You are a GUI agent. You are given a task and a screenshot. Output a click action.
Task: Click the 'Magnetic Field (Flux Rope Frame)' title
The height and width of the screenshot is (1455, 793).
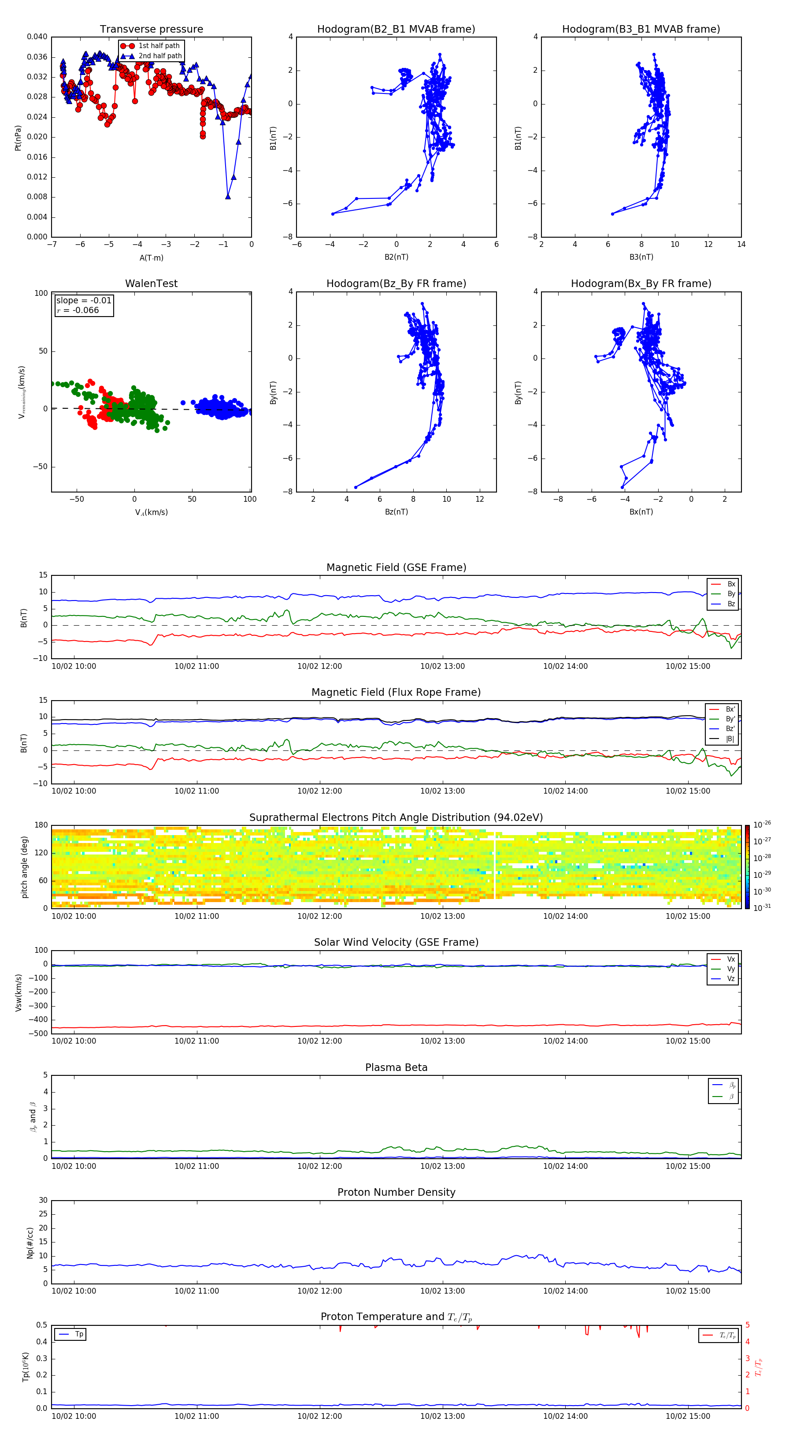(x=396, y=693)
